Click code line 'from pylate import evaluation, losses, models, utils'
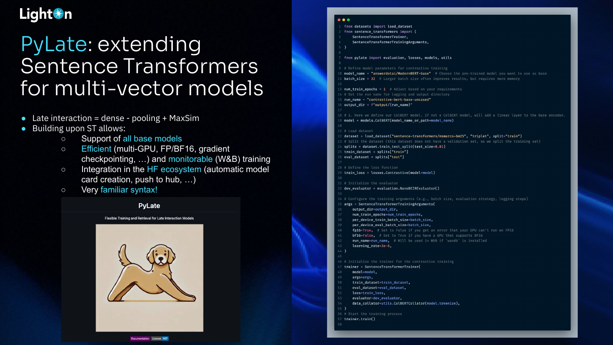 [398, 58]
